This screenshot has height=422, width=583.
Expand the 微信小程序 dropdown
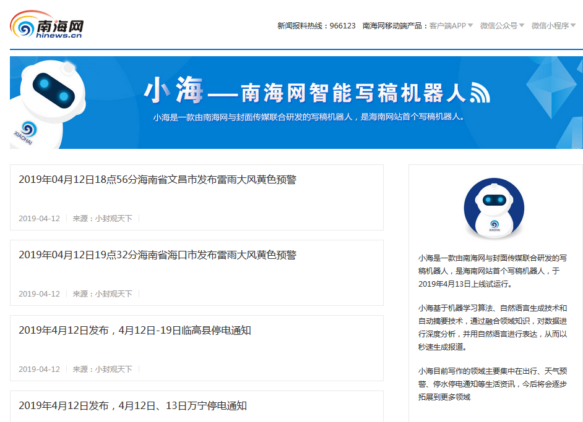coord(553,25)
